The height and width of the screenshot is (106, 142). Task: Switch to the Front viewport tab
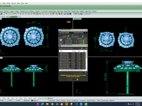point(3,17)
